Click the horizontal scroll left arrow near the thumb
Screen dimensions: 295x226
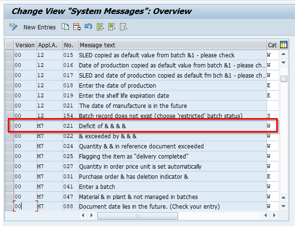click(x=83, y=215)
